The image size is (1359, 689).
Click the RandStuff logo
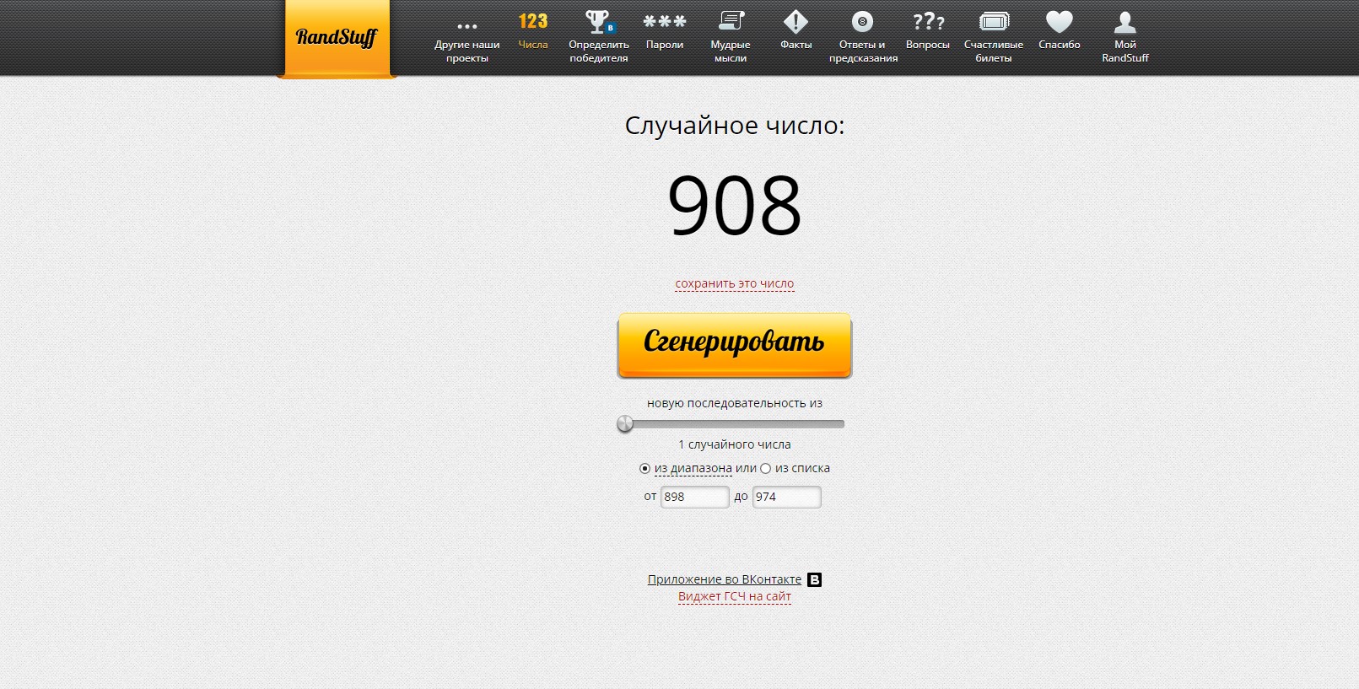[x=337, y=37]
